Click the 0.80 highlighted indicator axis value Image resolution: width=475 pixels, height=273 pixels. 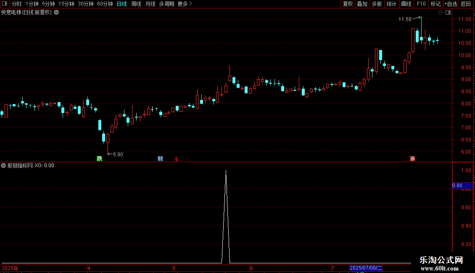pyautogui.click(x=462, y=186)
